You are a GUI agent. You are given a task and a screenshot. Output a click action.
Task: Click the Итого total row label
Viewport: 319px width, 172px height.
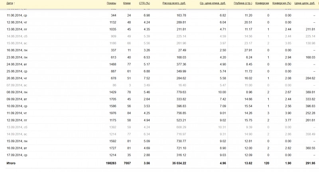point(11,163)
